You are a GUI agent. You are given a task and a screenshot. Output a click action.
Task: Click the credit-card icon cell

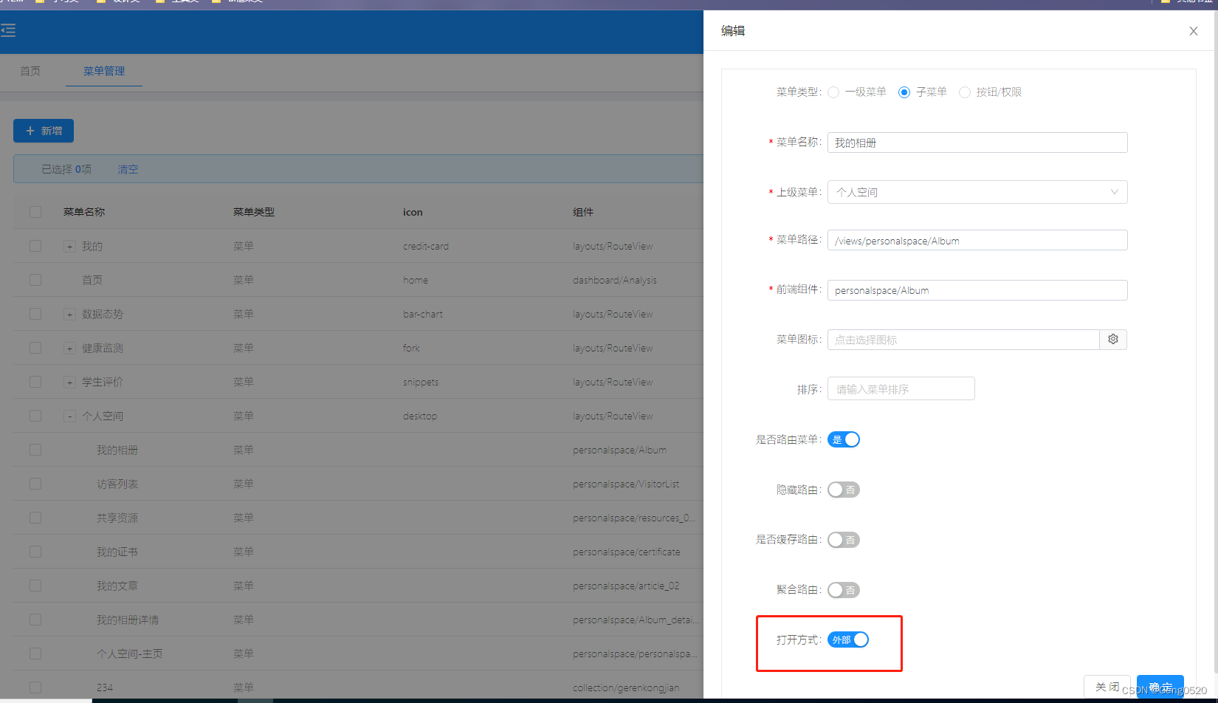426,246
